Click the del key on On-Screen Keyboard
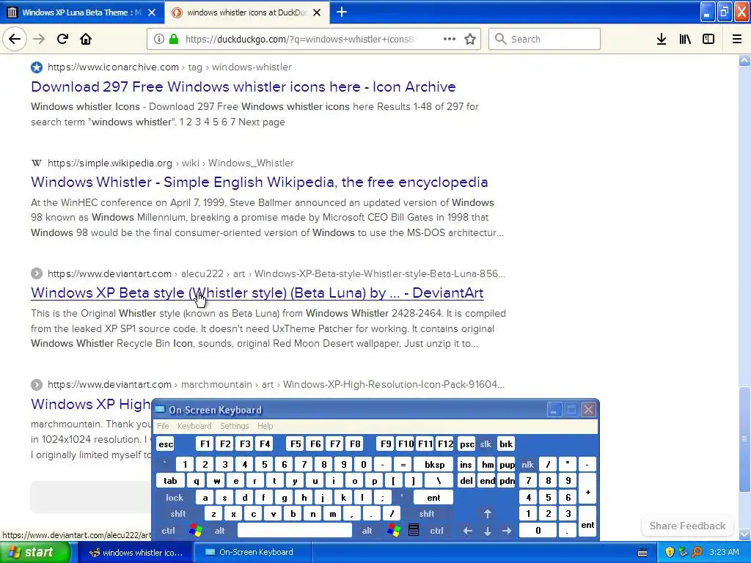 (x=466, y=481)
